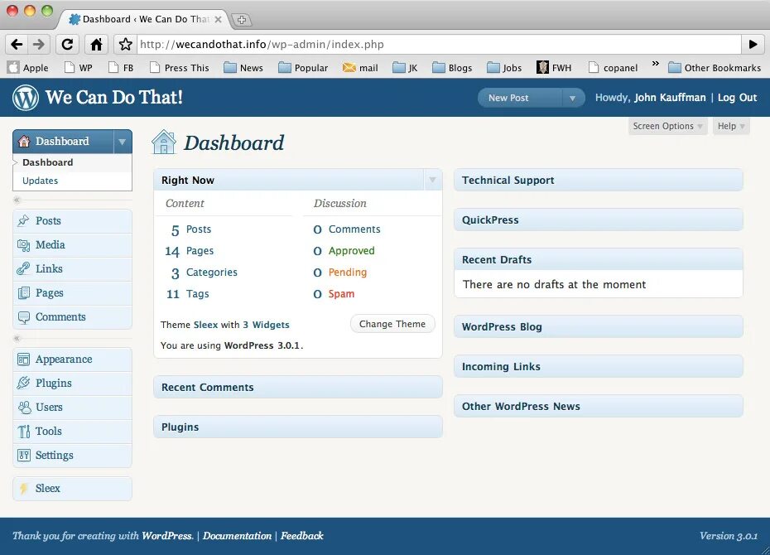The width and height of the screenshot is (770, 555).
Task: Bookmark page with star icon
Action: [x=125, y=45]
